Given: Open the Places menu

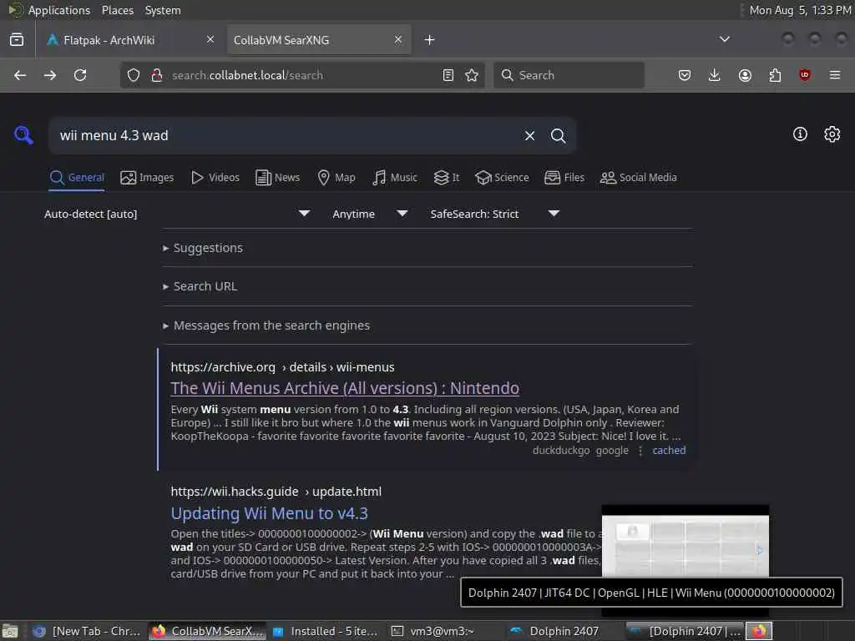Looking at the screenshot, I should coord(118,10).
